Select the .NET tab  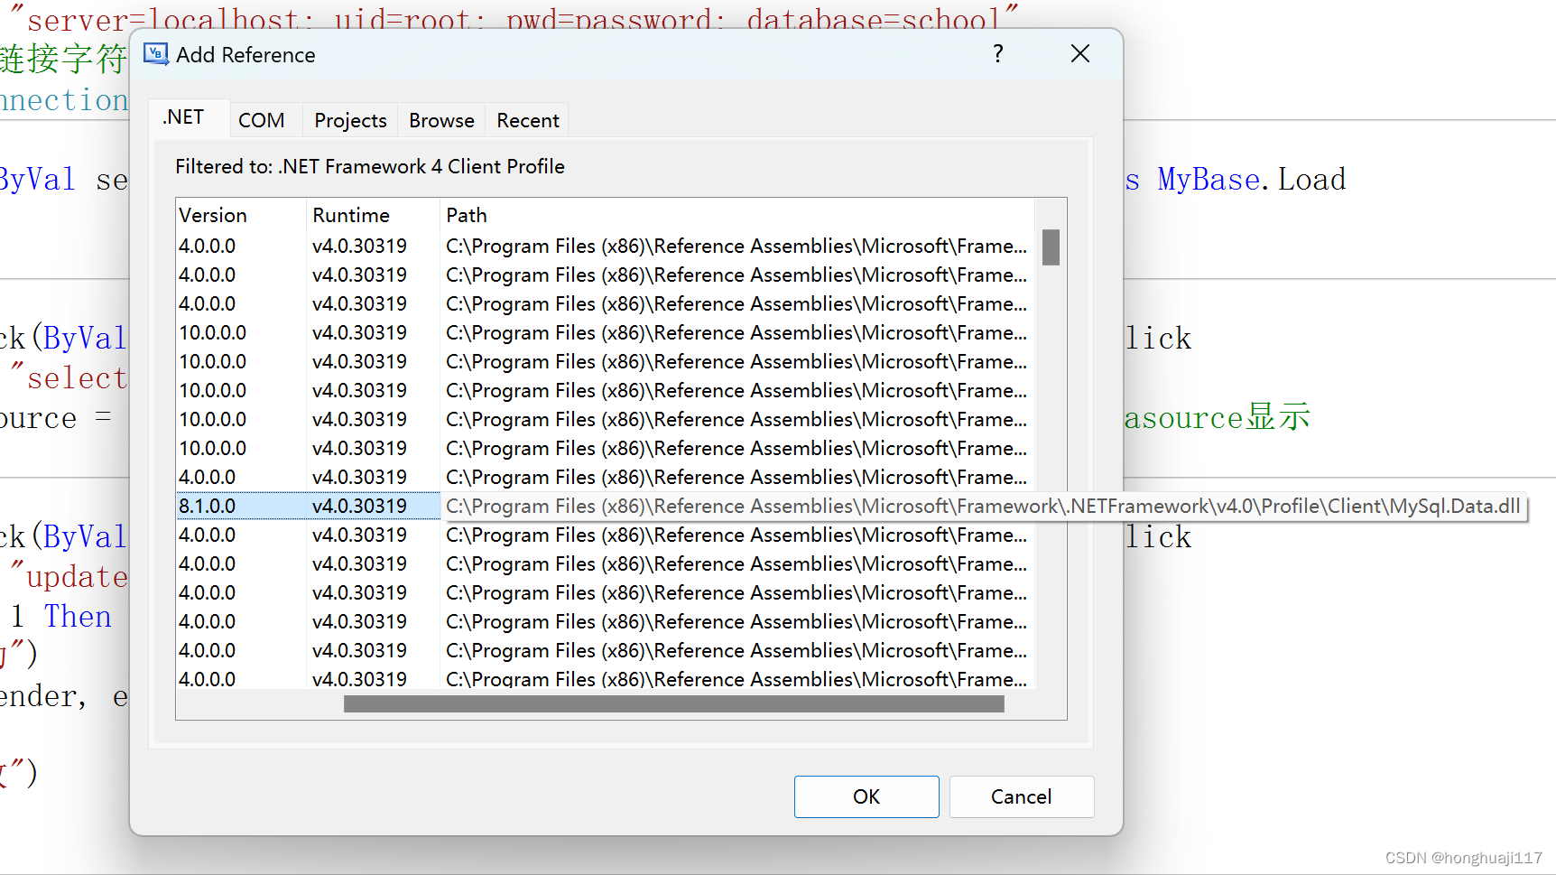pos(182,116)
